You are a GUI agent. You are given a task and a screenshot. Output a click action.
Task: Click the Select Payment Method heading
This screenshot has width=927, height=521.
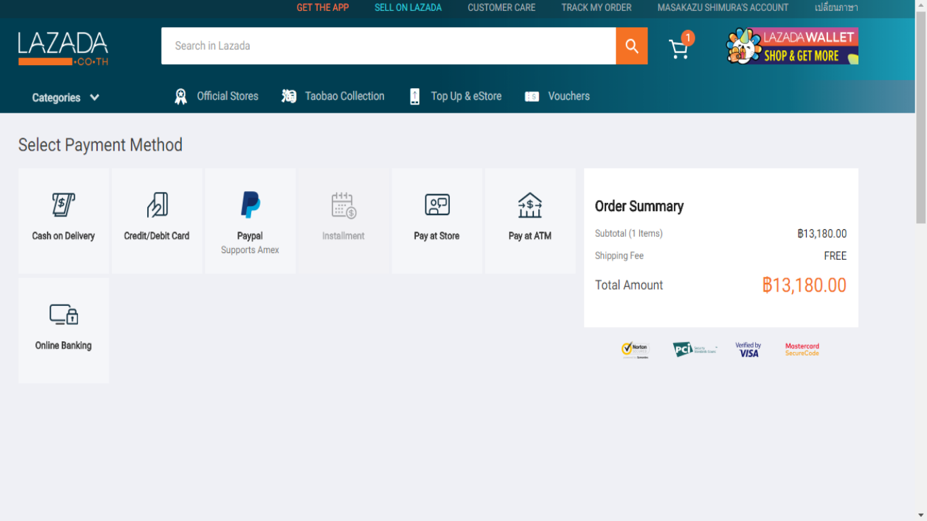point(100,145)
